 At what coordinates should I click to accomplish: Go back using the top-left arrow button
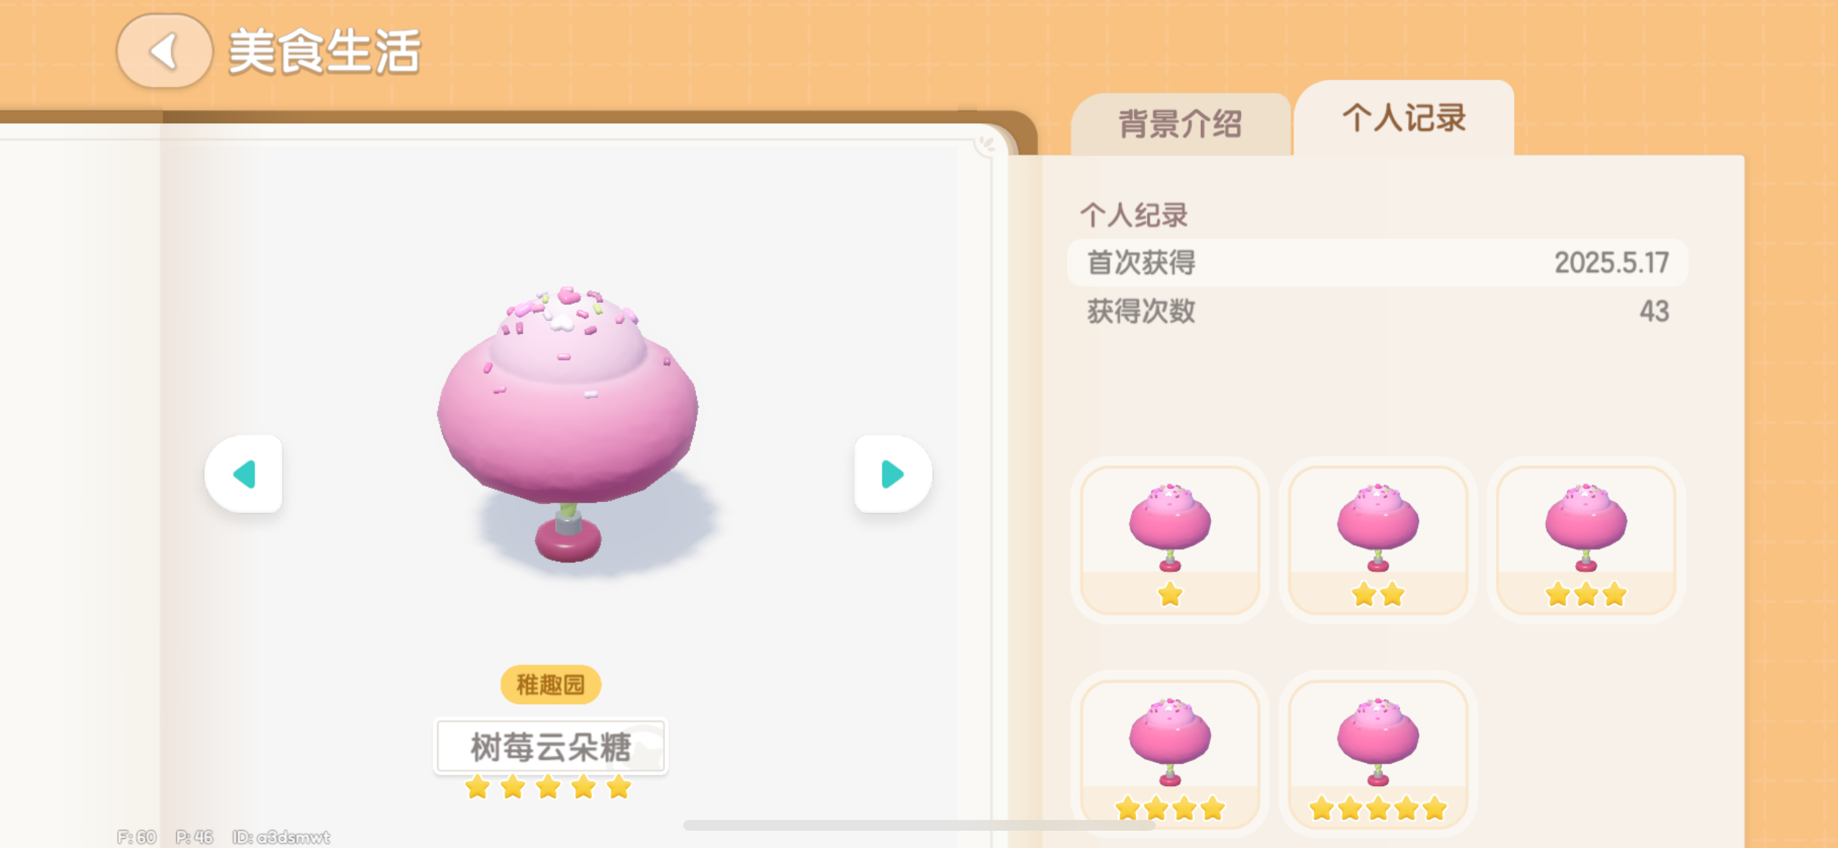click(x=164, y=52)
